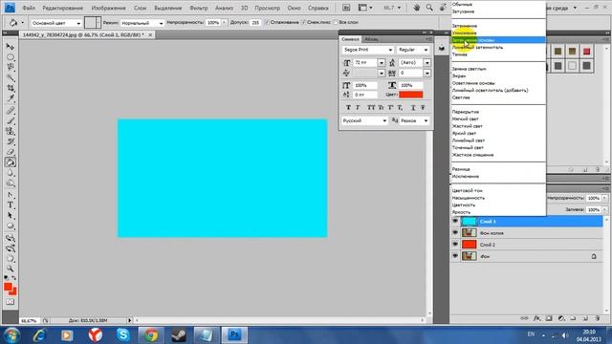612x344 pixels.
Task: Switch to the Абзац tab
Action: tap(372, 39)
